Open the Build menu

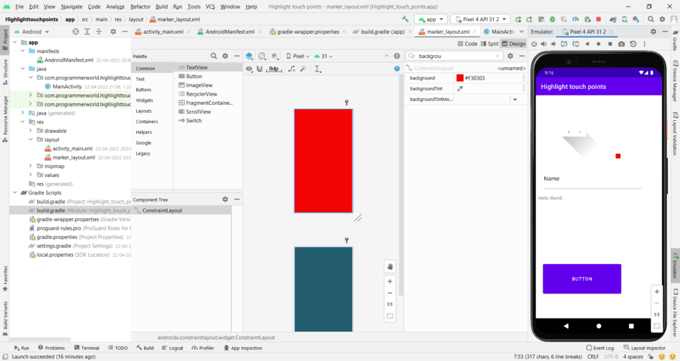(x=161, y=7)
